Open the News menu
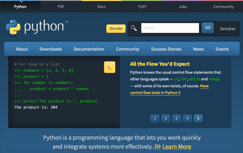Screen dimensions: 243x153 click(198, 49)
